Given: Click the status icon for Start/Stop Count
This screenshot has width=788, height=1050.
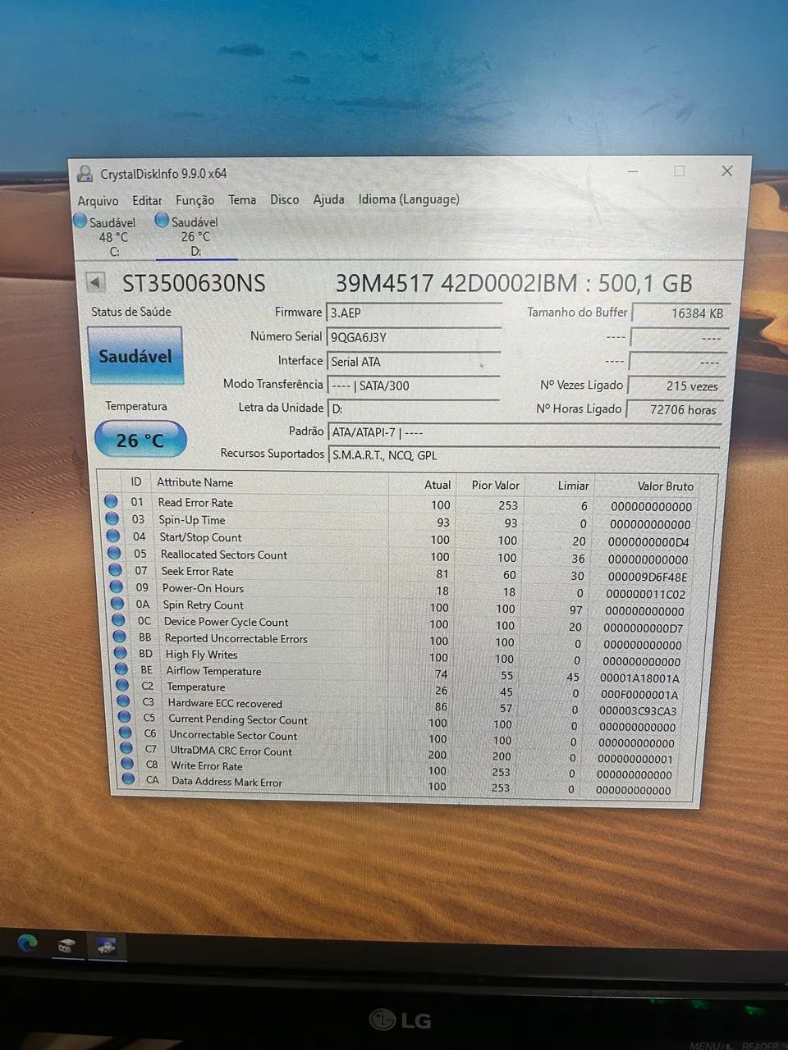Looking at the screenshot, I should (x=113, y=536).
